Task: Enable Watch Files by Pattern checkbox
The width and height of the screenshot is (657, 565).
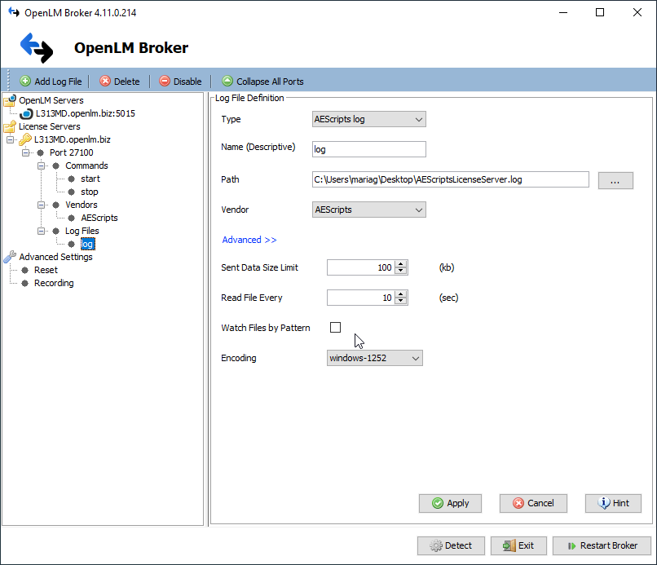Action: [335, 328]
